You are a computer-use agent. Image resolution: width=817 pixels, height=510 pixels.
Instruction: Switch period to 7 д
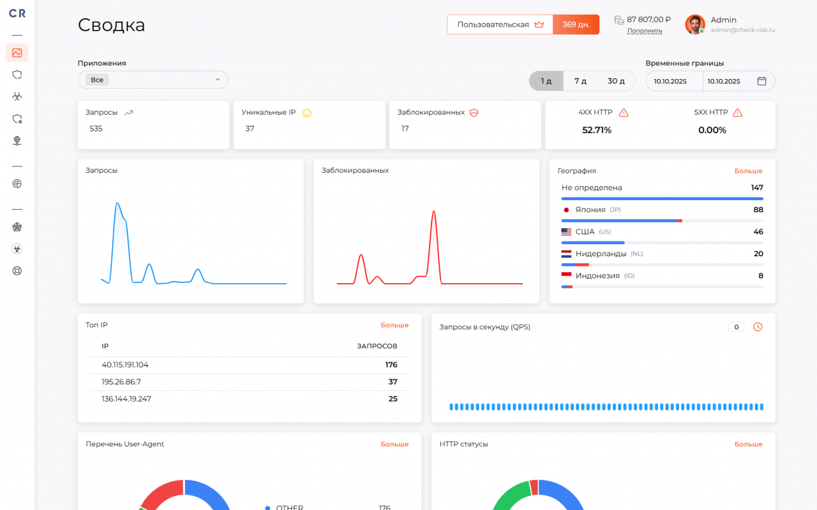pos(580,81)
